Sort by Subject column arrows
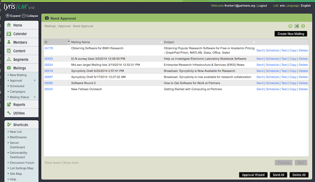The width and height of the screenshot is (315, 182). (254, 42)
